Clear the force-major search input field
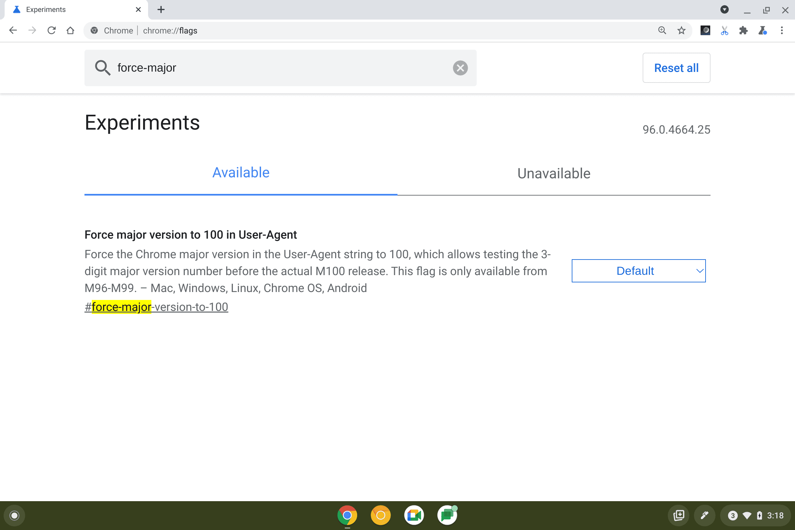Viewport: 795px width, 530px height. coord(460,67)
